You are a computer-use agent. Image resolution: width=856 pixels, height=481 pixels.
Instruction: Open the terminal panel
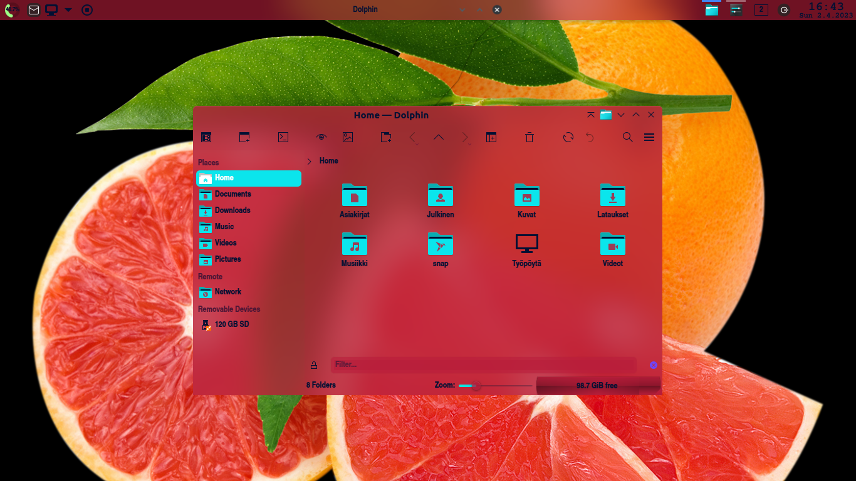pos(283,137)
